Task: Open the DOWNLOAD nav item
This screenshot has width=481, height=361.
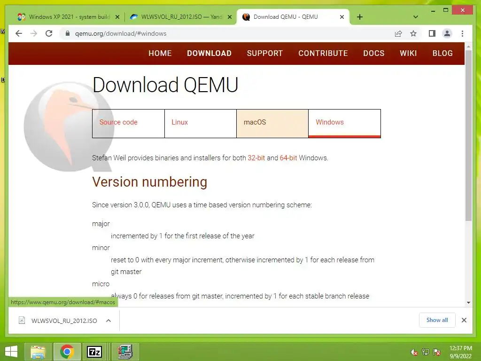Action: 209,53
